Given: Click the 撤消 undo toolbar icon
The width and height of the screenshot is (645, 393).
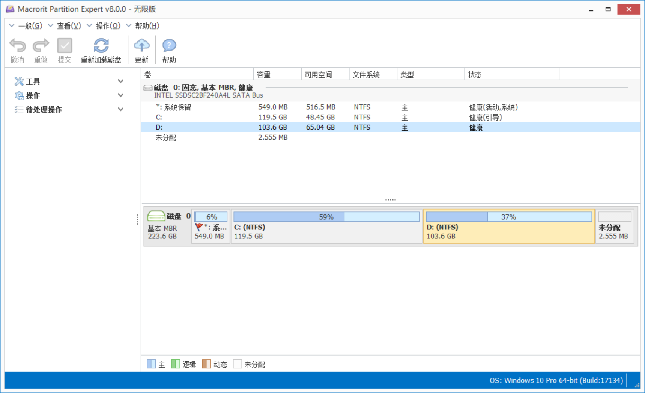Looking at the screenshot, I should [x=17, y=46].
